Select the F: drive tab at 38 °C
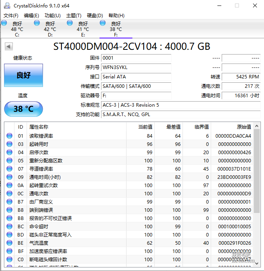 tap(116, 29)
